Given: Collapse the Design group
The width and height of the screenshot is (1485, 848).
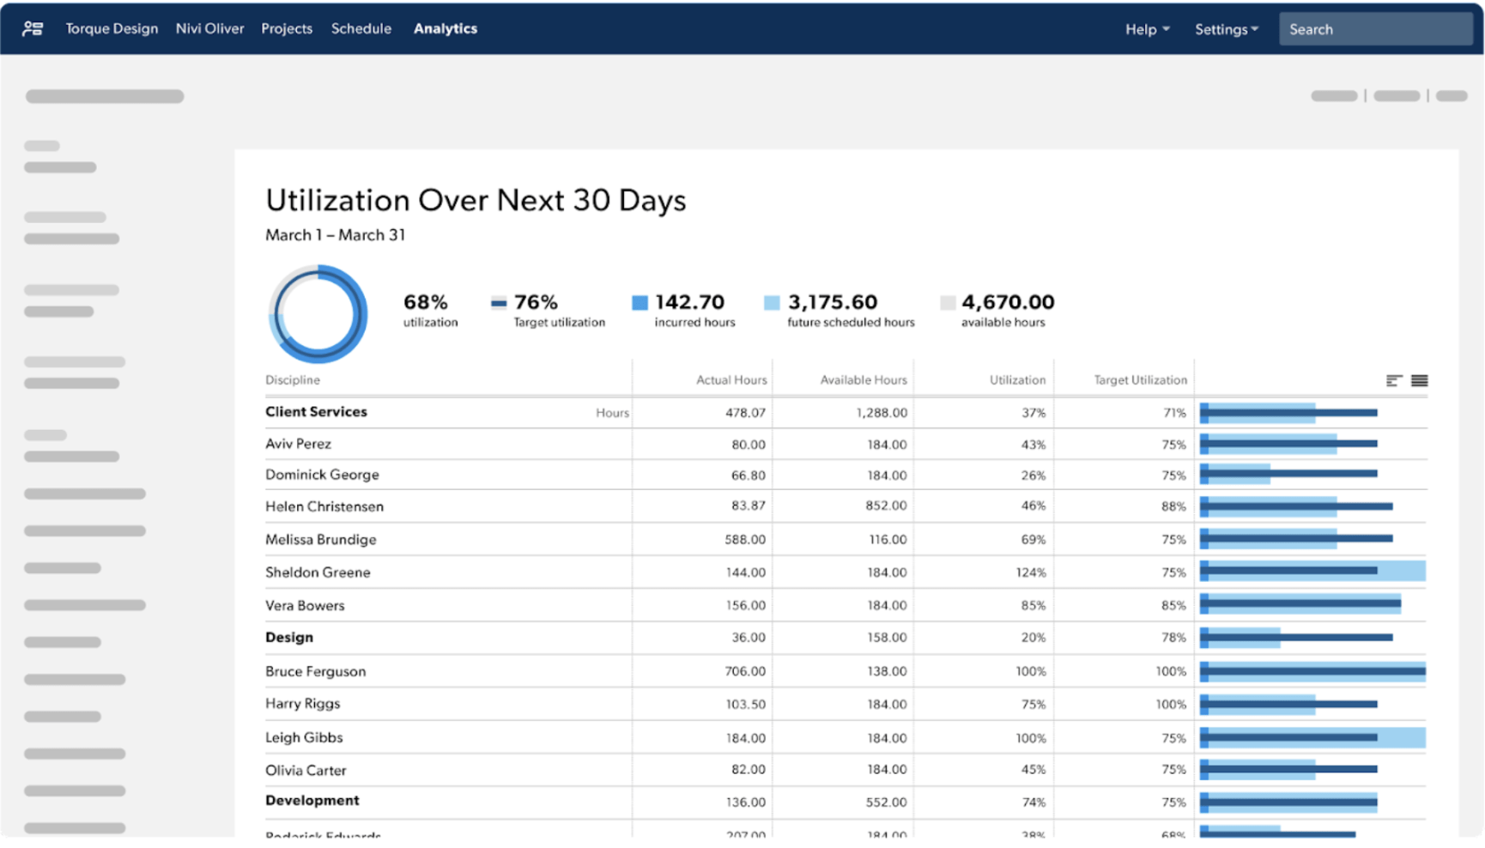Looking at the screenshot, I should (x=288, y=637).
